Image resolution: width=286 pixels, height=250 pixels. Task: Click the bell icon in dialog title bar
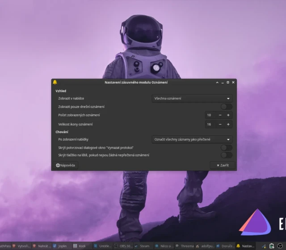[55, 82]
